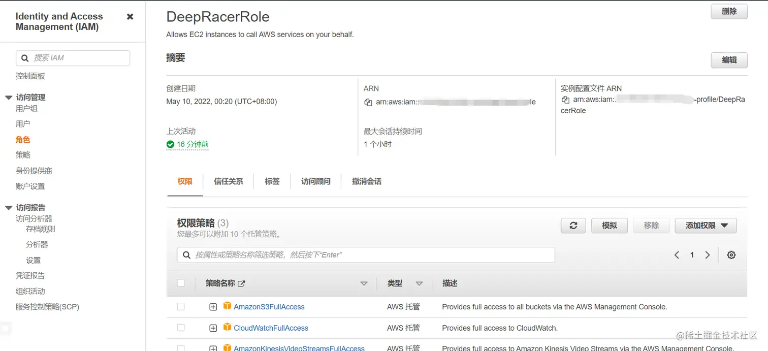Open 账户设置 in the sidebar
Viewport: 768px width, 351px height.
click(30, 186)
